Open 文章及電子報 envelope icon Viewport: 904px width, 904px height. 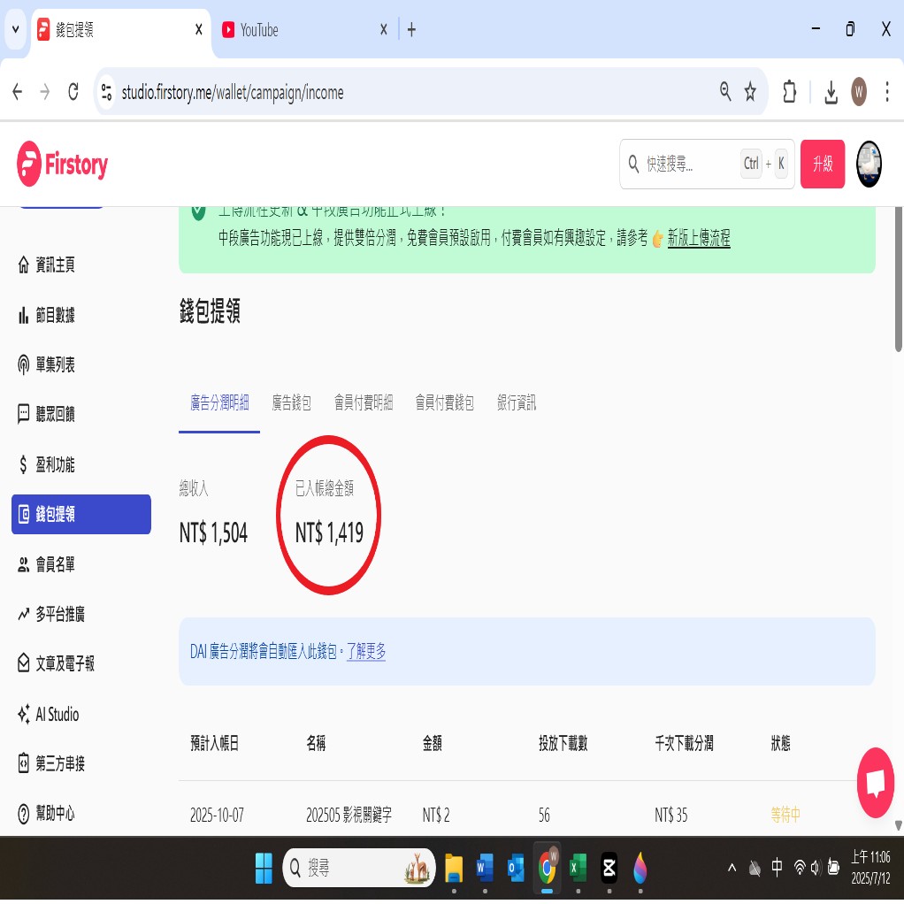tap(23, 663)
